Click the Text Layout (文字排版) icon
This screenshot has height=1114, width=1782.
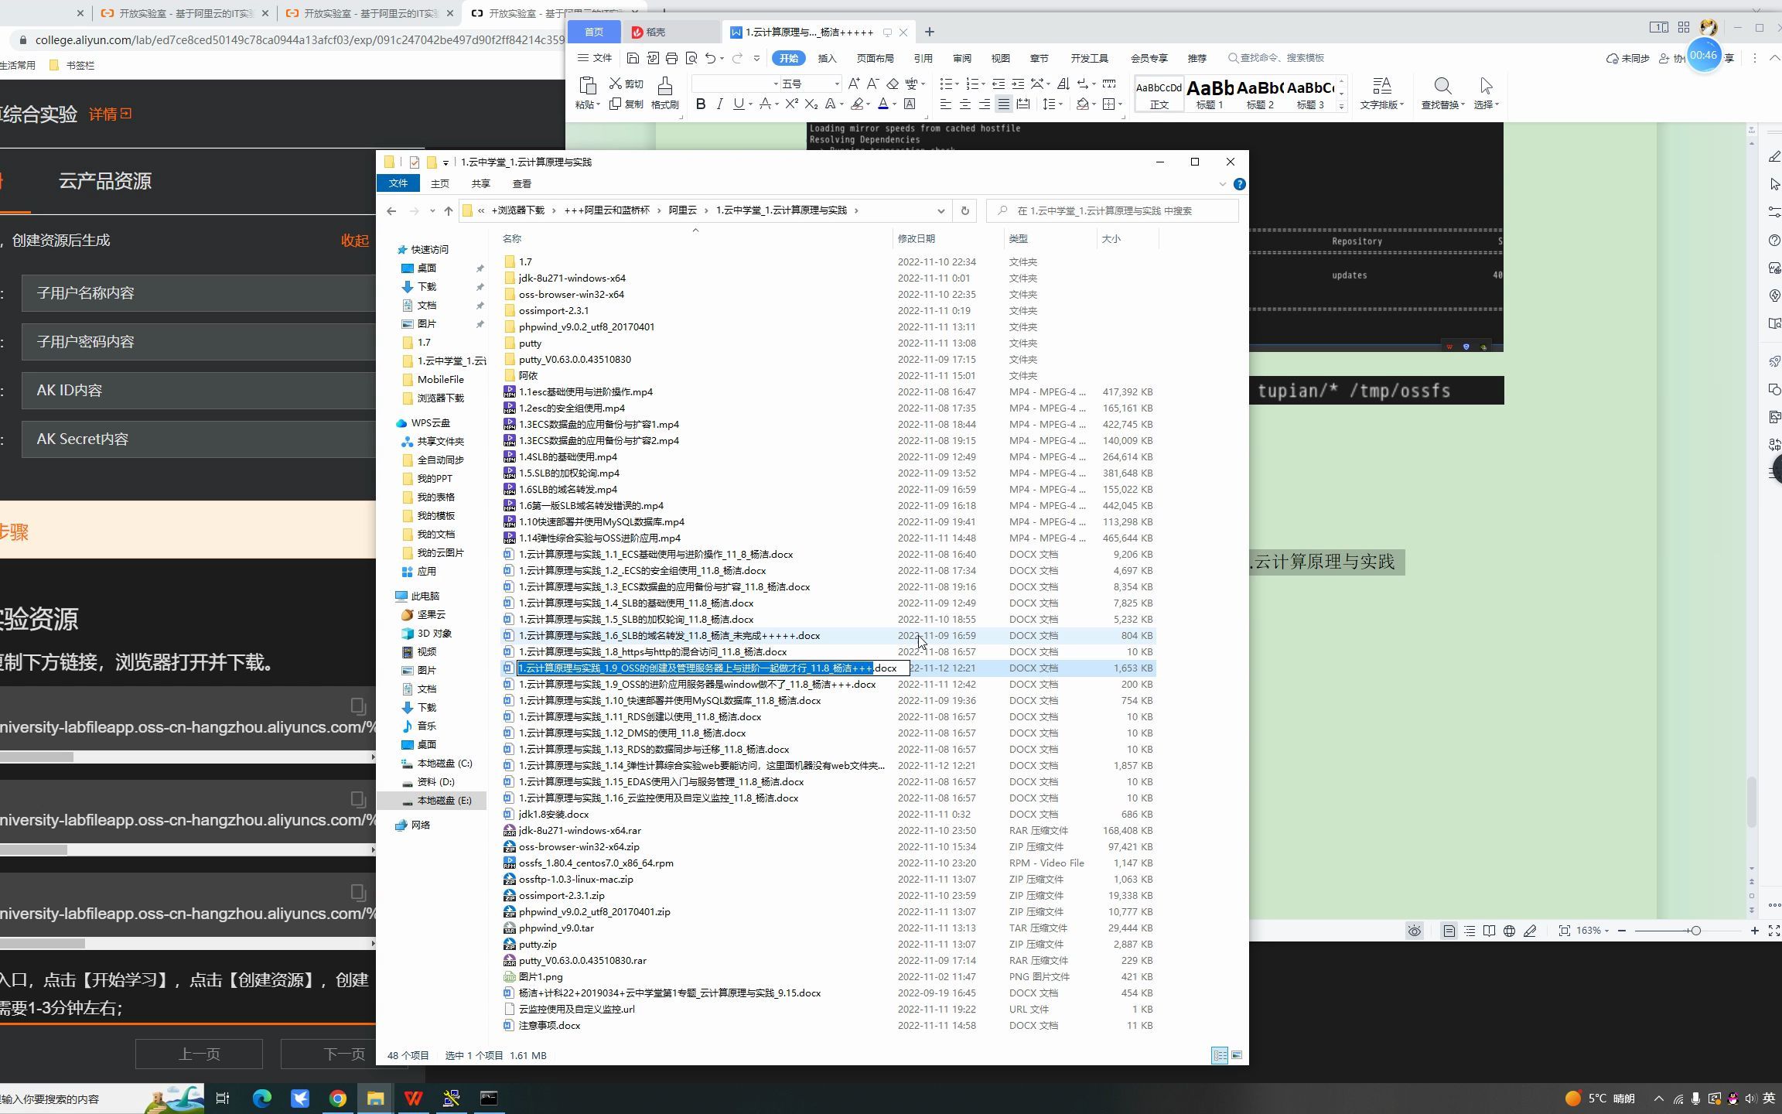(1381, 86)
